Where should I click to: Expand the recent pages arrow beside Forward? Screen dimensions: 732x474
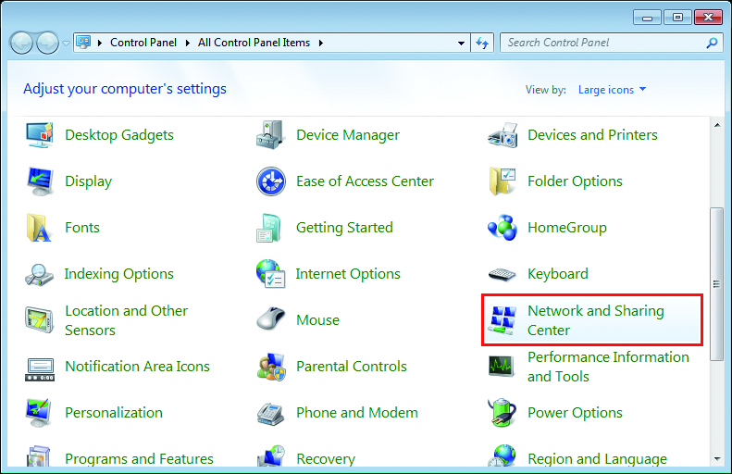(66, 43)
